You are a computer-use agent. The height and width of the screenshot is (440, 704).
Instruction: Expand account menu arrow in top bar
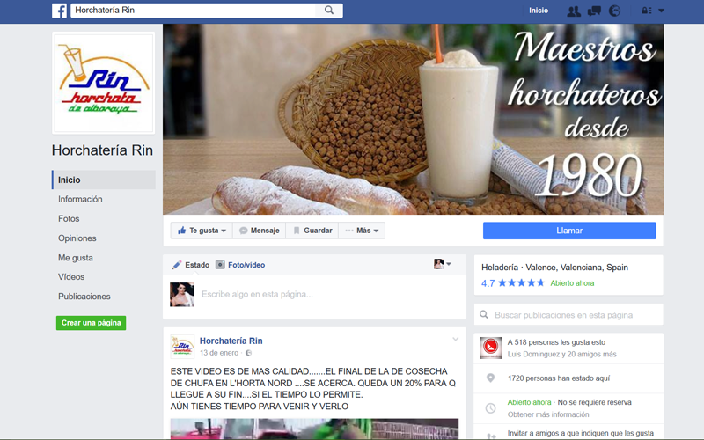click(662, 11)
